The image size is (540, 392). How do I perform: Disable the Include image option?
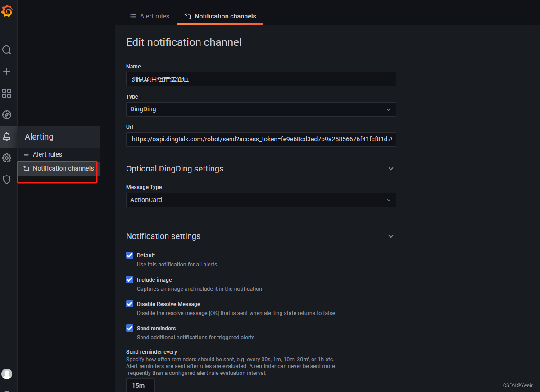[129, 279]
